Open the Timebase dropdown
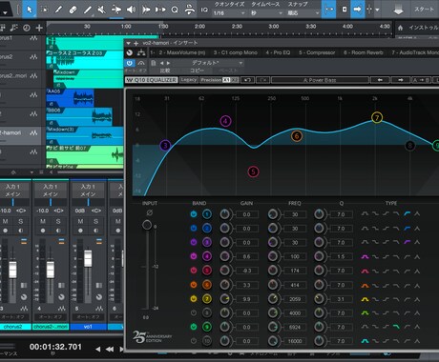The height and width of the screenshot is (362, 439). pyautogui.click(x=266, y=13)
